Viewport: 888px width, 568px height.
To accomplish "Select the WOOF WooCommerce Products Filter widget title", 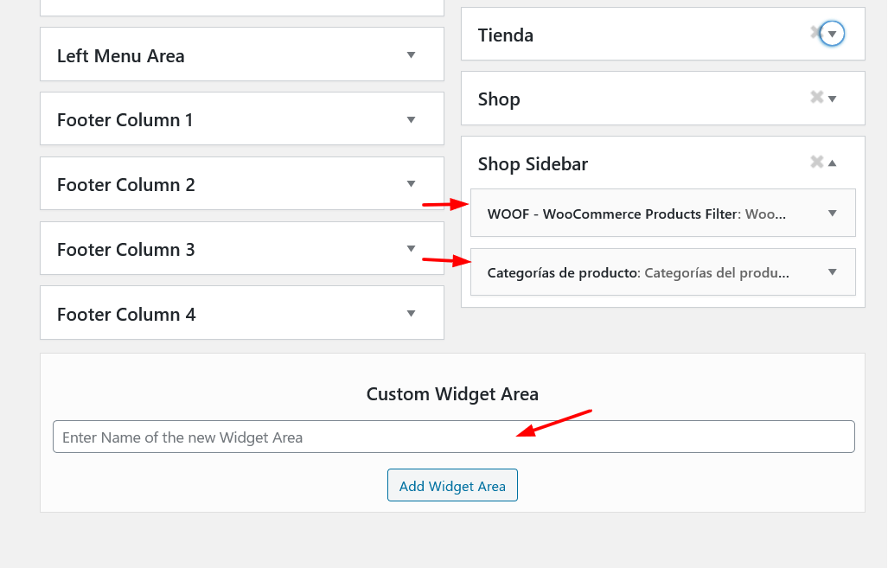I will point(613,214).
